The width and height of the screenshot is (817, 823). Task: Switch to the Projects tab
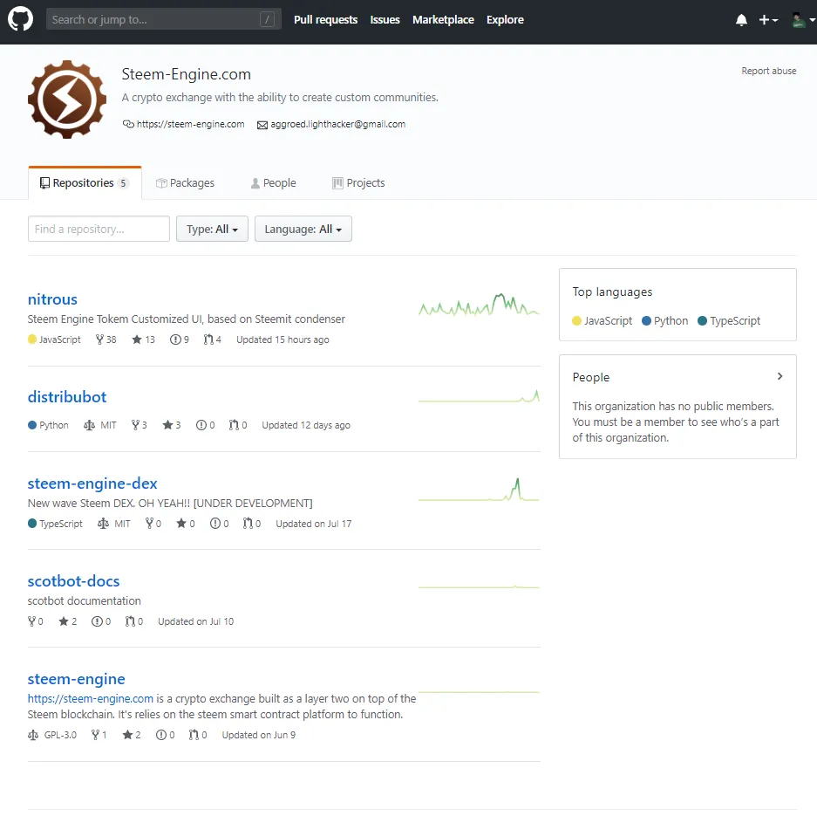pyautogui.click(x=358, y=183)
